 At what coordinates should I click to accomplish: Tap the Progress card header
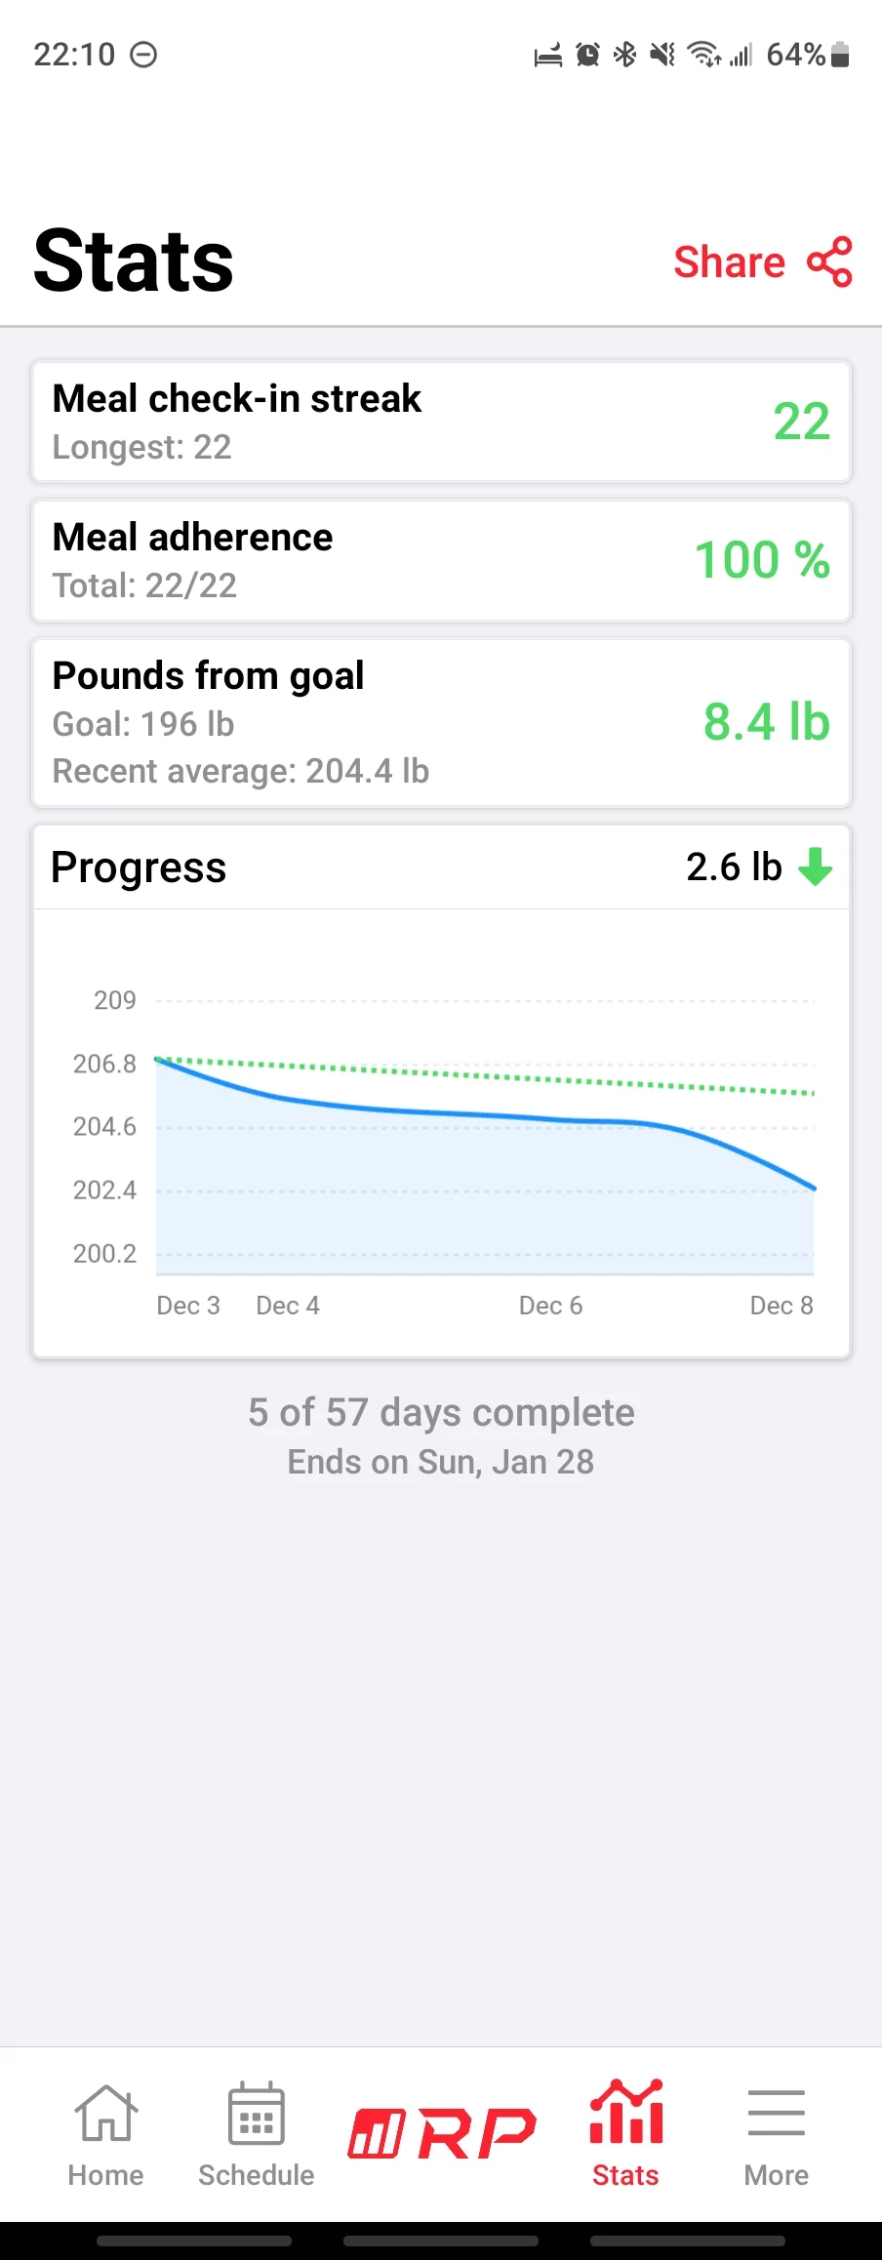coord(441,867)
